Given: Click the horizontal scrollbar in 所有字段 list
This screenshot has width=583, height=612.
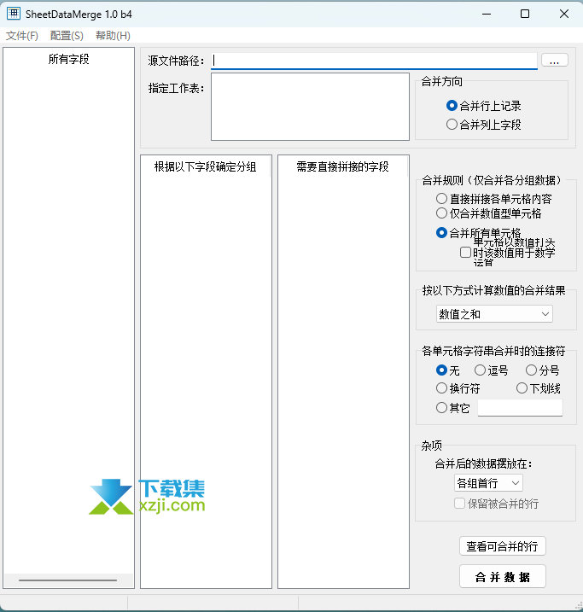Looking at the screenshot, I should click(x=68, y=580).
